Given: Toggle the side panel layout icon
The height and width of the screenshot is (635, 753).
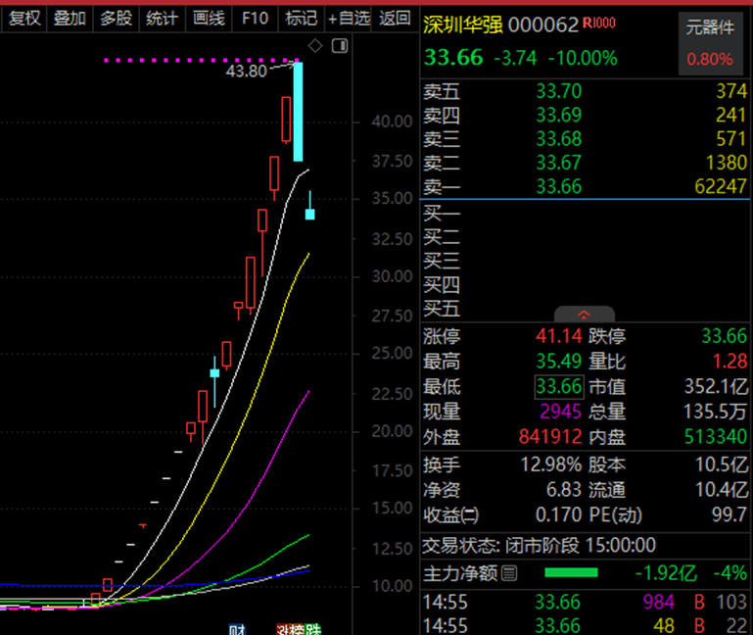Looking at the screenshot, I should [339, 46].
